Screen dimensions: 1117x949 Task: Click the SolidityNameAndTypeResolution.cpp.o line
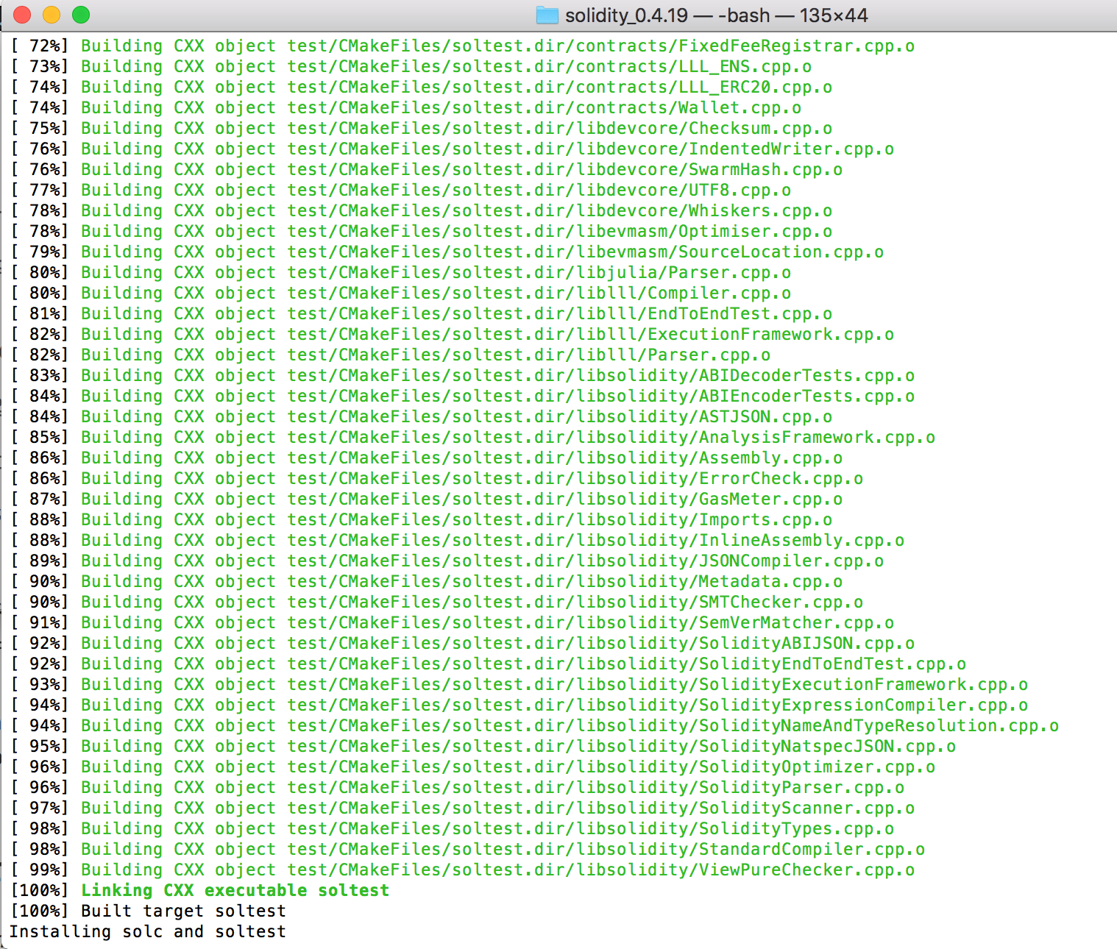(534, 725)
